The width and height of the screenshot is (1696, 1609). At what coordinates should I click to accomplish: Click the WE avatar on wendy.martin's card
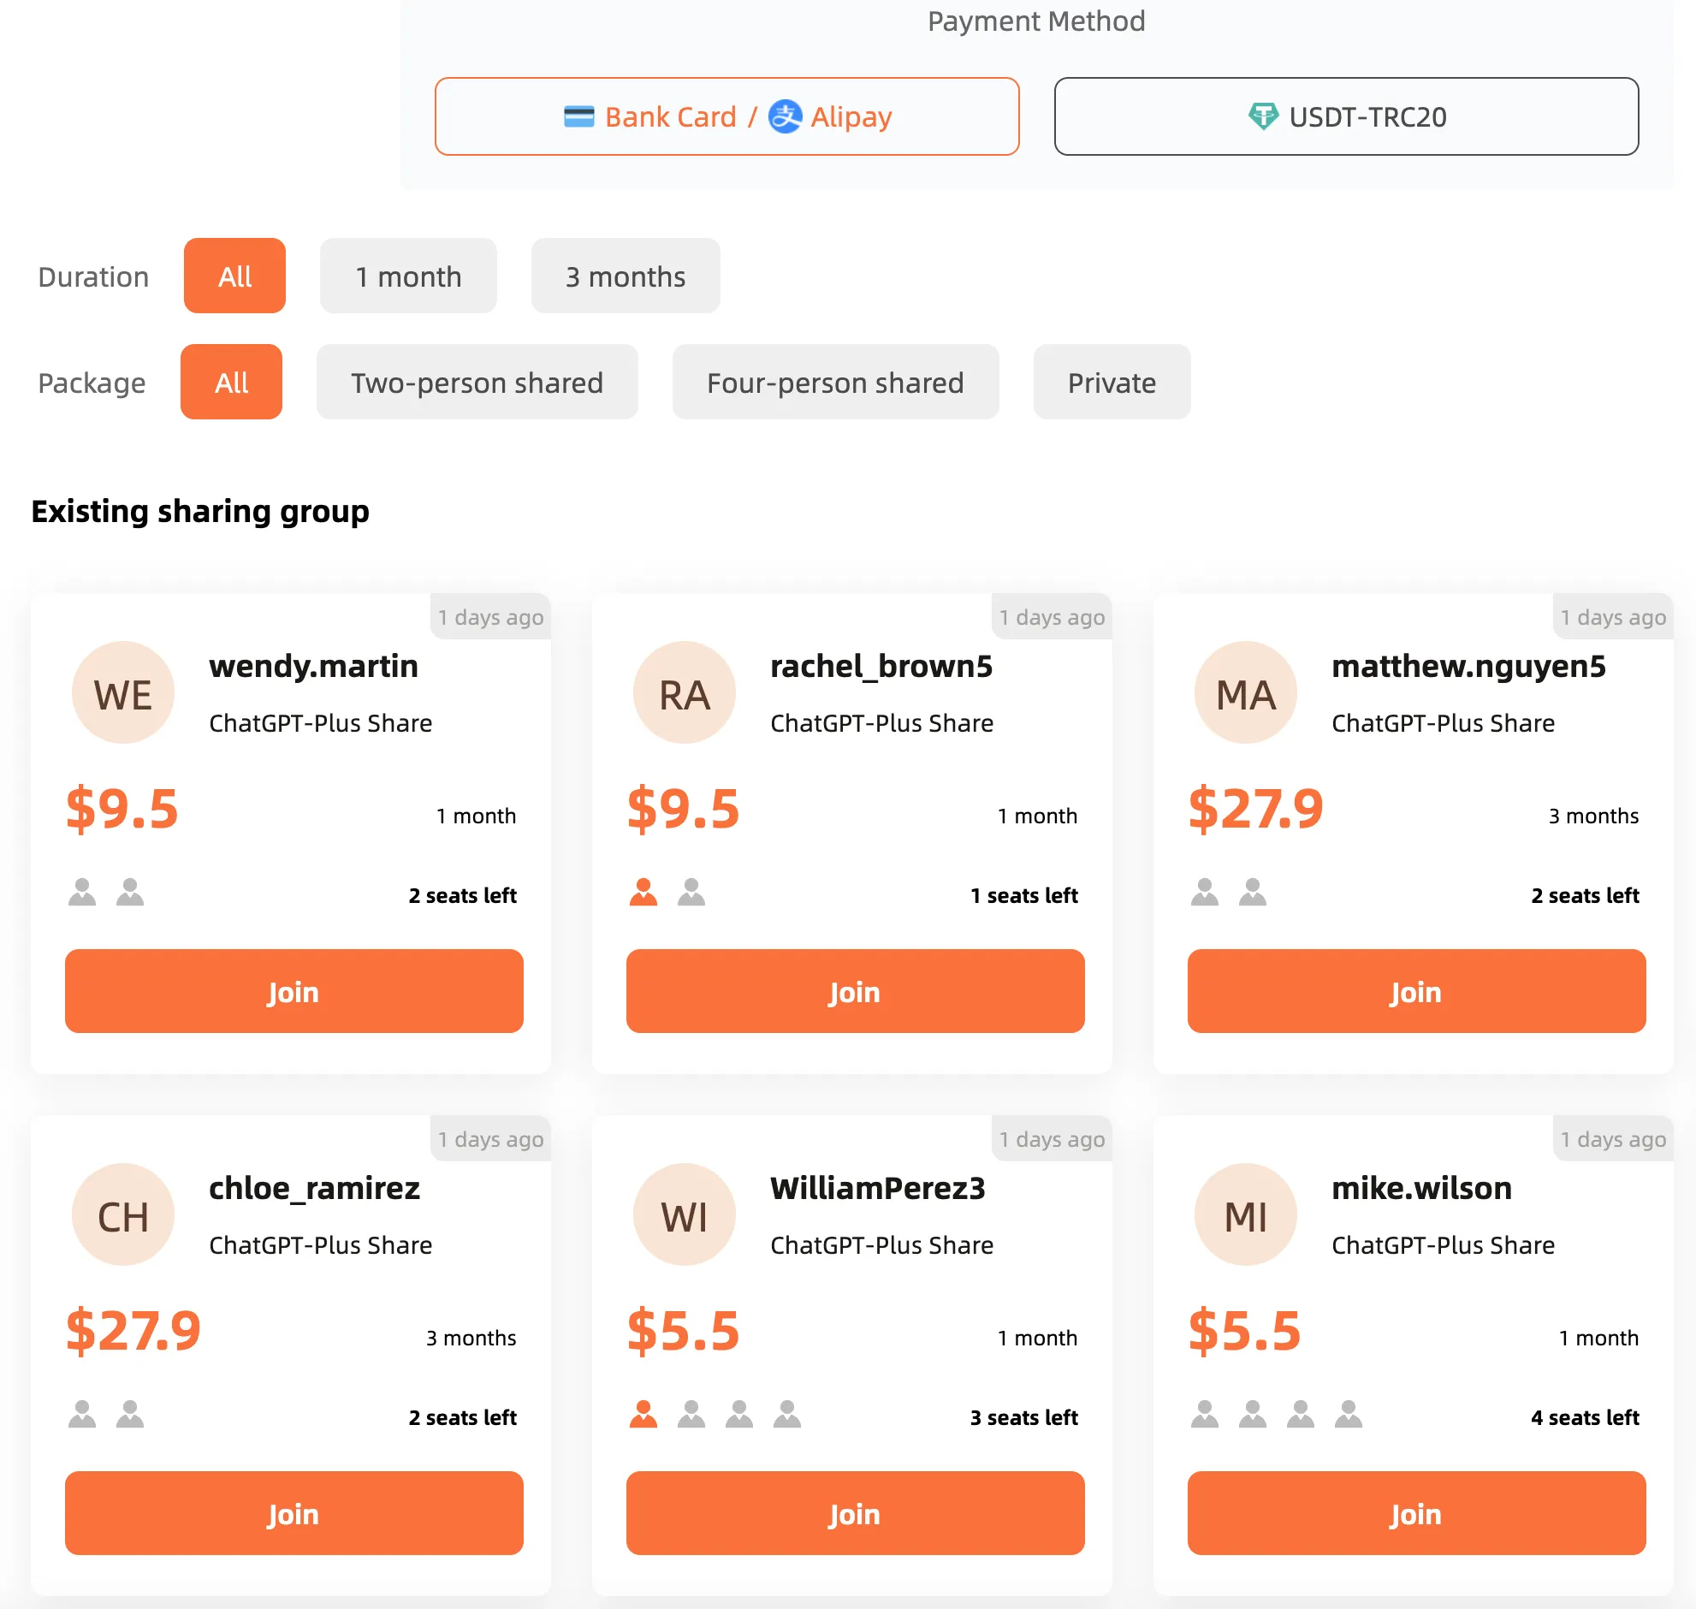tap(123, 692)
